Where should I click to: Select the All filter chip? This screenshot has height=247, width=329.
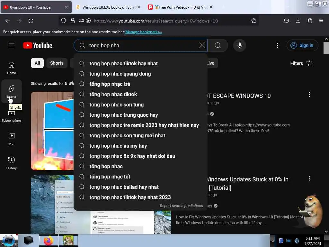pos(37,63)
